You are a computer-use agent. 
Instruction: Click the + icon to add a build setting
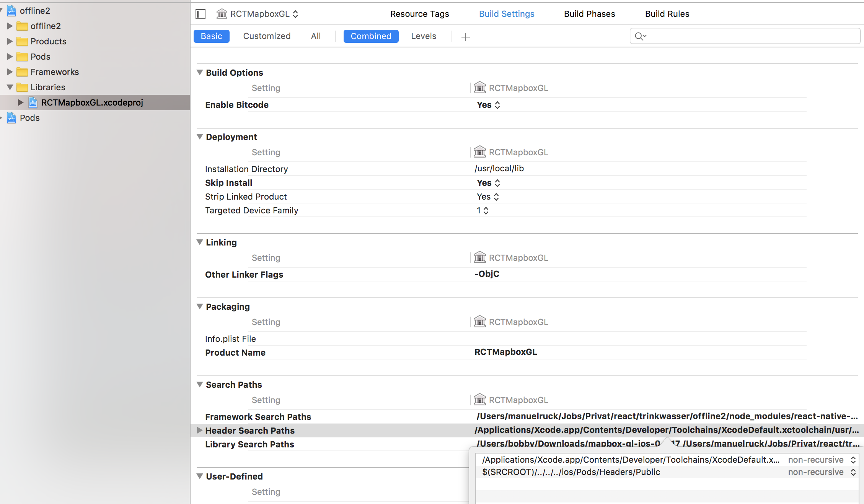(465, 37)
